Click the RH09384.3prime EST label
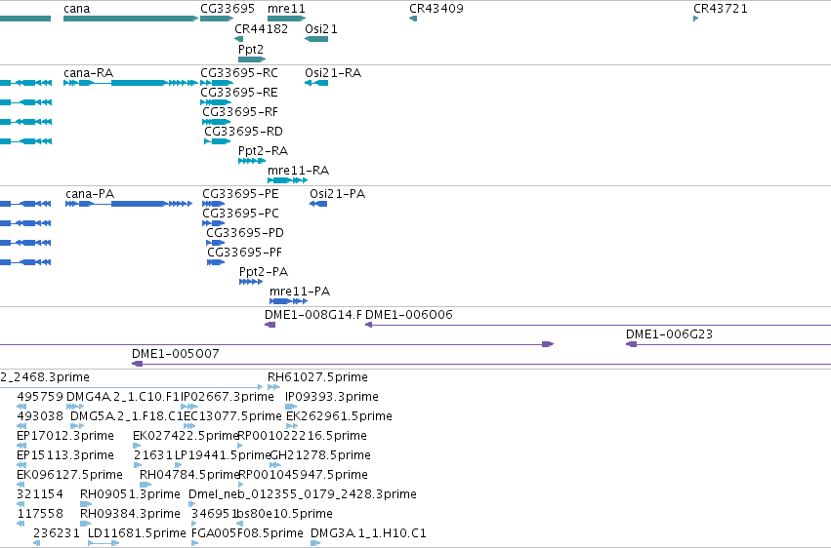This screenshot has height=548, width=831. point(130,514)
